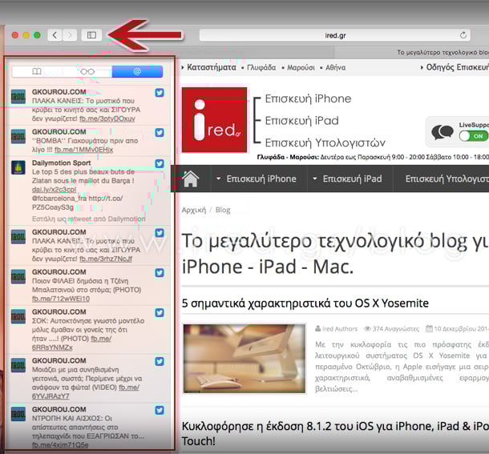This screenshot has width=489, height=454.
Task: Reload the page with the refresh icon
Action: [x=463, y=35]
